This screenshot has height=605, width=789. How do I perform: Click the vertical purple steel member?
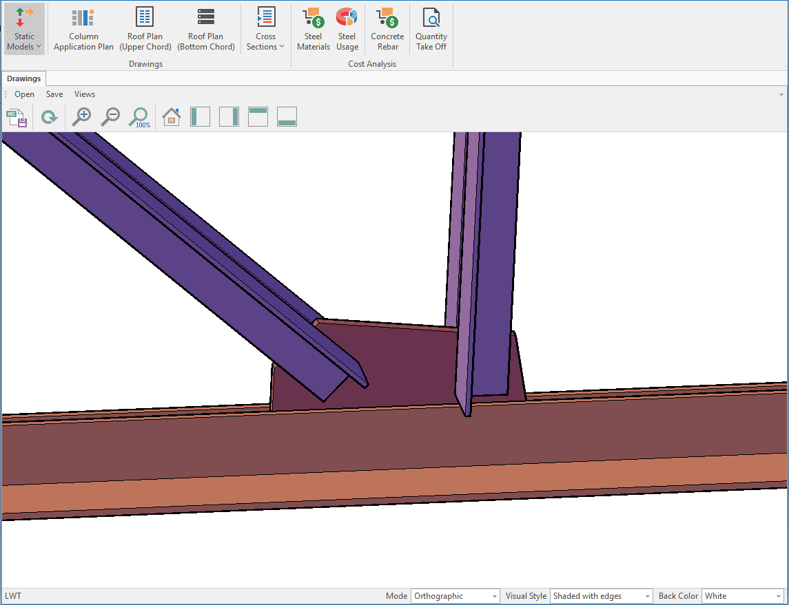click(x=495, y=241)
